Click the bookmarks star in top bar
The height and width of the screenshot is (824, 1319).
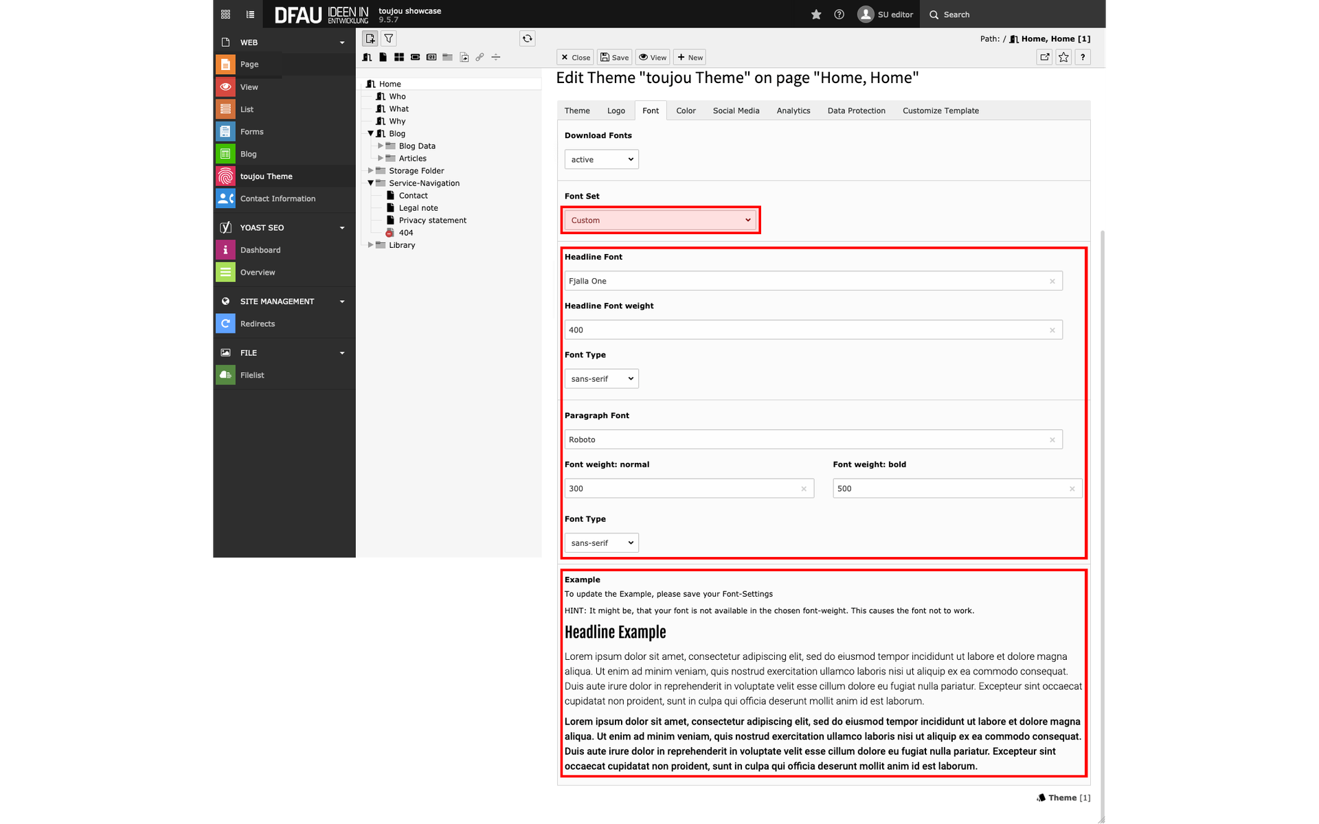[816, 14]
